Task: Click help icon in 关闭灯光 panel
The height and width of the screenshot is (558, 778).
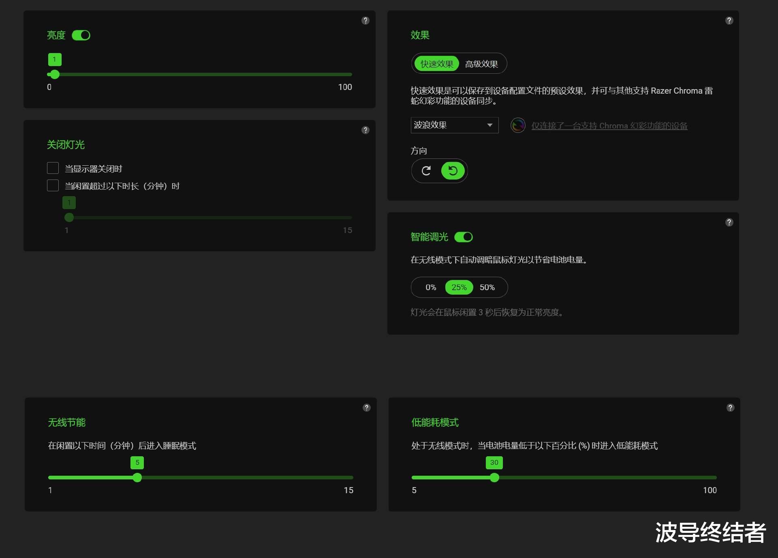Action: point(365,130)
